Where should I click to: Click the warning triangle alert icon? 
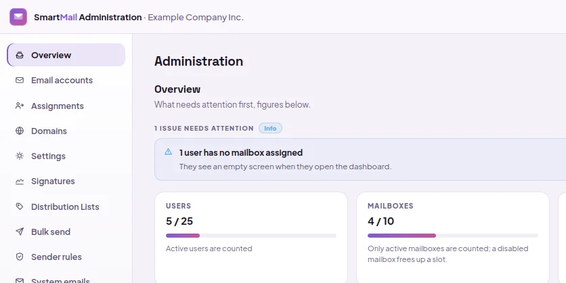point(168,152)
